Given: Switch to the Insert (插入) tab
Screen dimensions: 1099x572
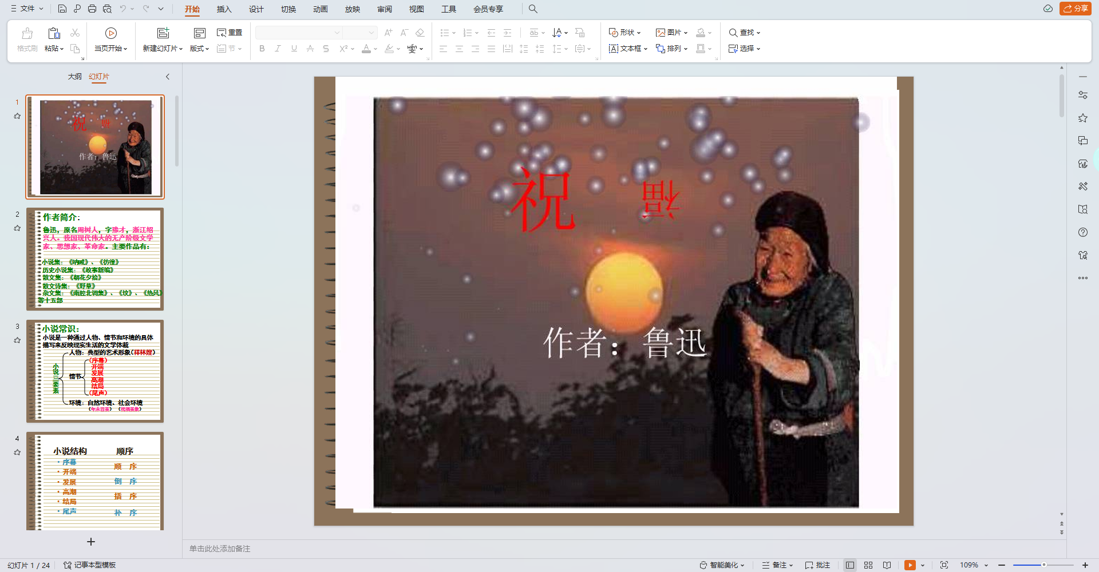Looking at the screenshot, I should point(224,9).
